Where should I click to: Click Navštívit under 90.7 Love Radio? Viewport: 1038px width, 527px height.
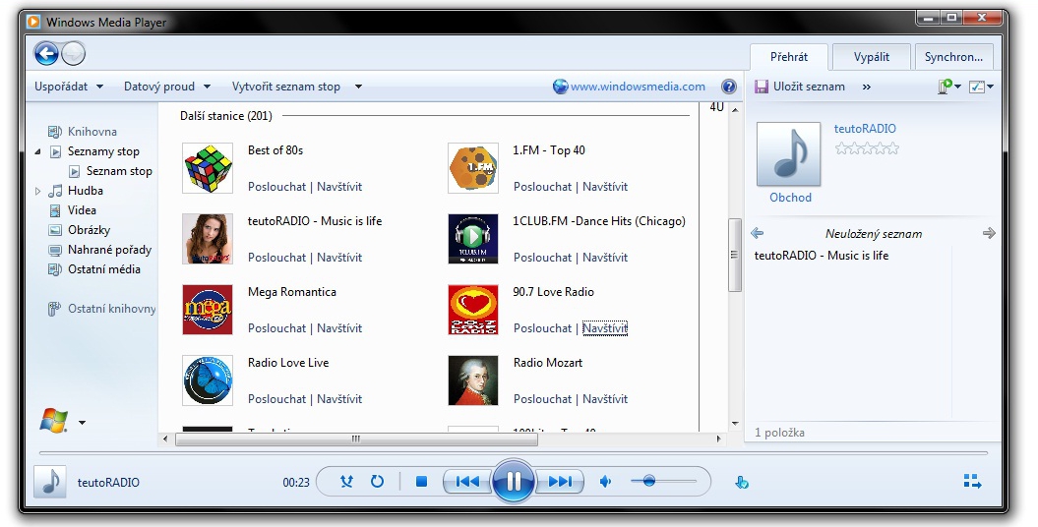click(x=605, y=328)
